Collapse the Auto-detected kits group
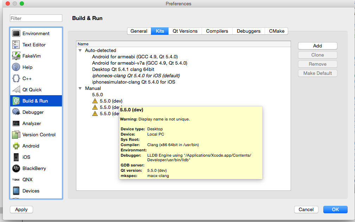 (80, 51)
